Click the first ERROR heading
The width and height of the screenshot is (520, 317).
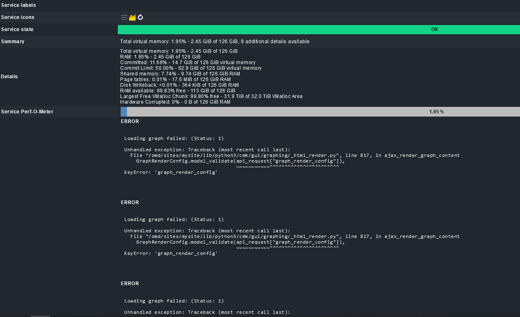(130, 121)
